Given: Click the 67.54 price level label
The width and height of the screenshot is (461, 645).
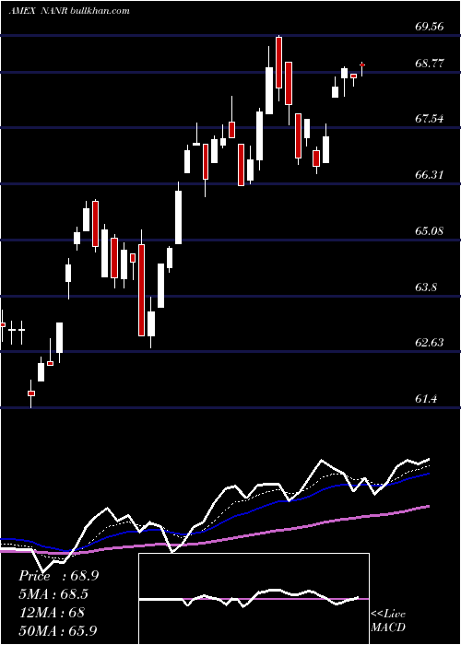Looking at the screenshot, I should point(430,119).
